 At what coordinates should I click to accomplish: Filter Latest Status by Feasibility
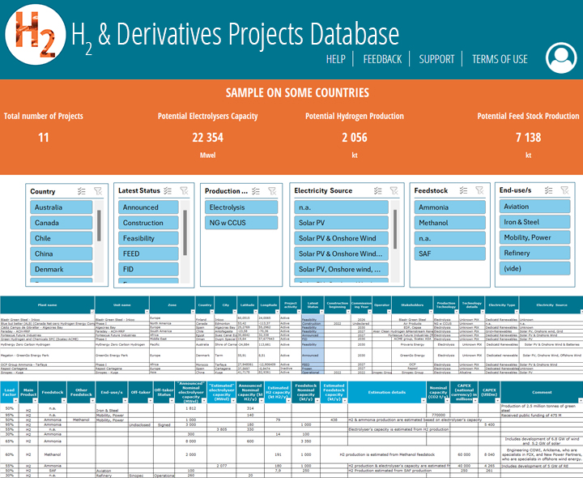point(146,239)
